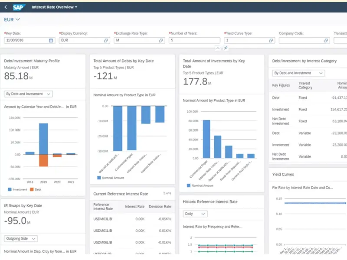Open the Key Date calendar picker
This screenshot has height=260, width=347.
point(51,40)
